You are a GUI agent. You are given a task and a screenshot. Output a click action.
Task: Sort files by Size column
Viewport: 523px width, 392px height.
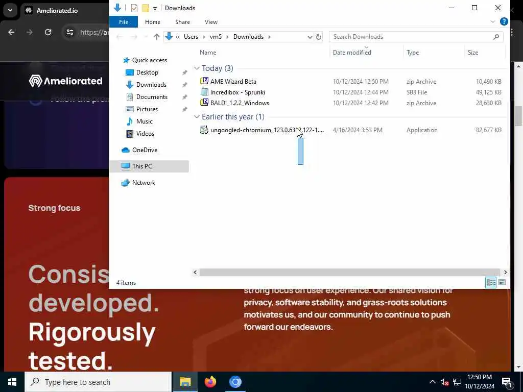point(472,53)
